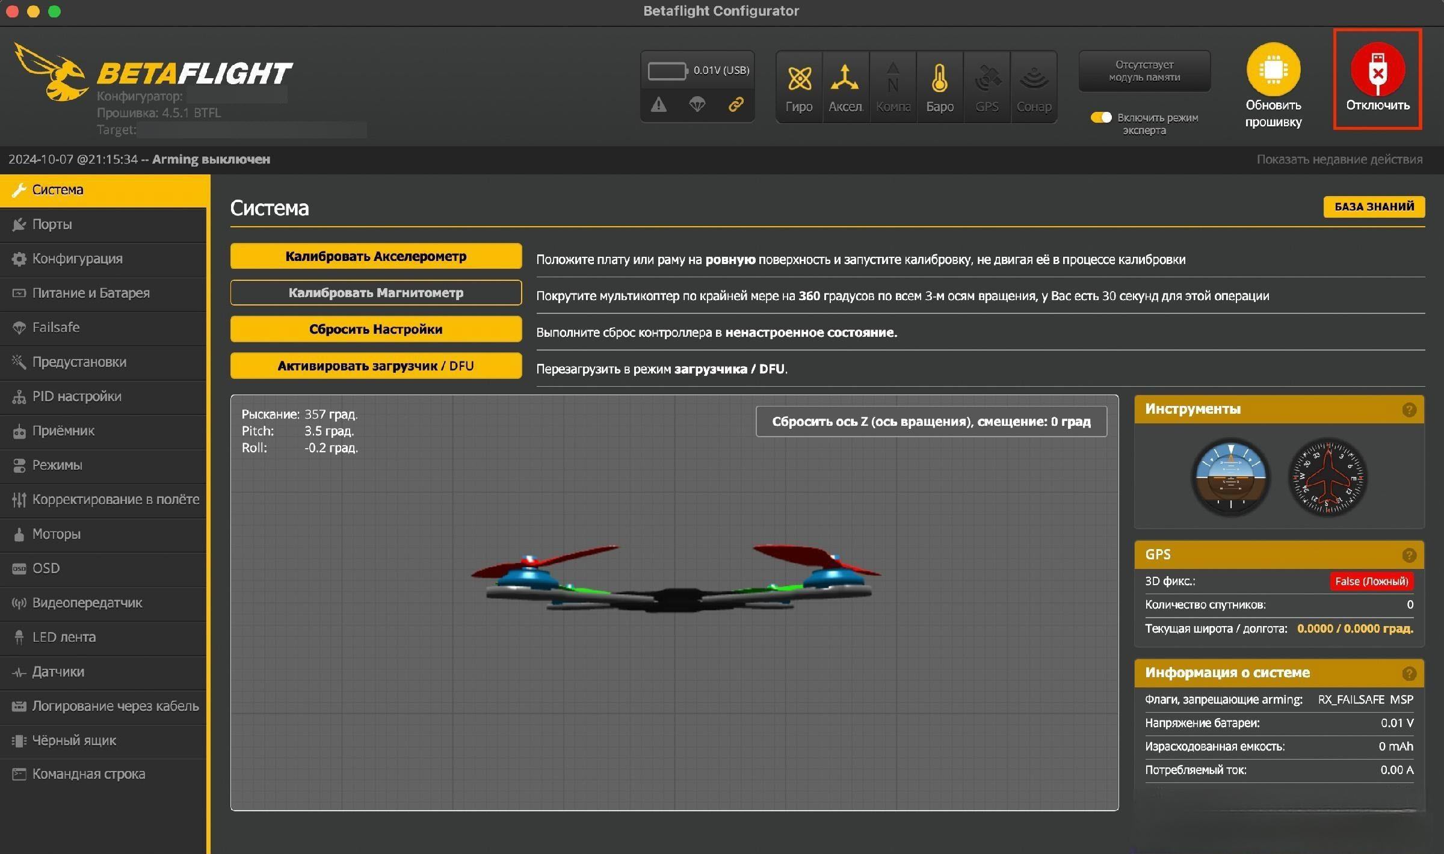Click the Gyro (Гиро) sensor icon

(799, 87)
